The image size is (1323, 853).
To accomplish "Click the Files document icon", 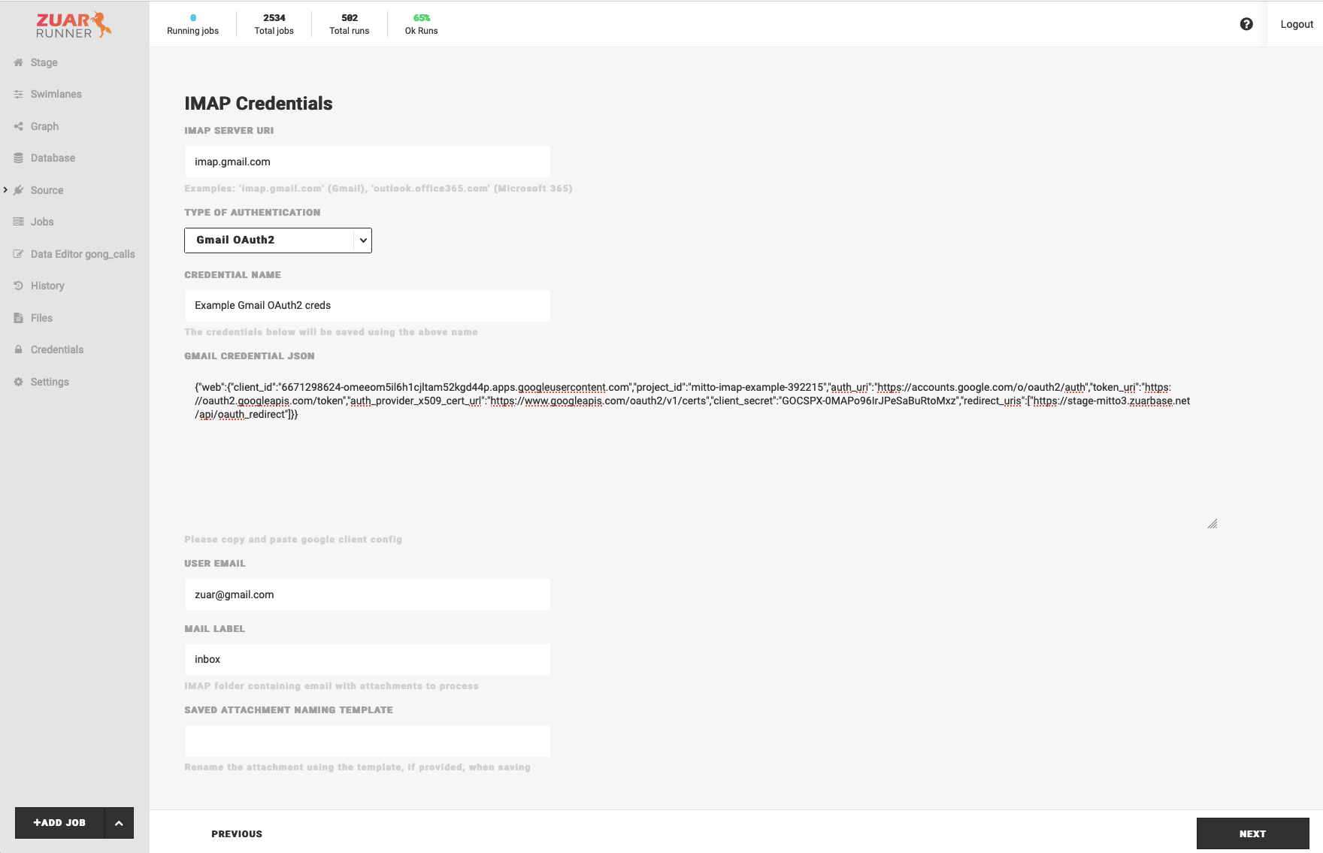I will (x=18, y=318).
